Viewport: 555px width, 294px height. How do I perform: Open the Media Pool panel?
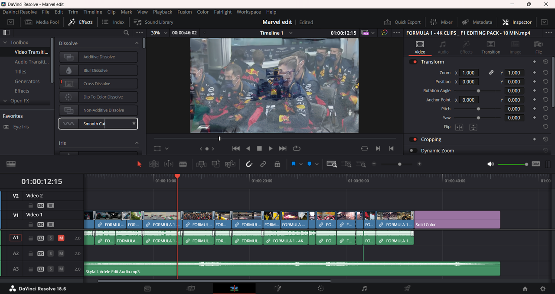42,22
